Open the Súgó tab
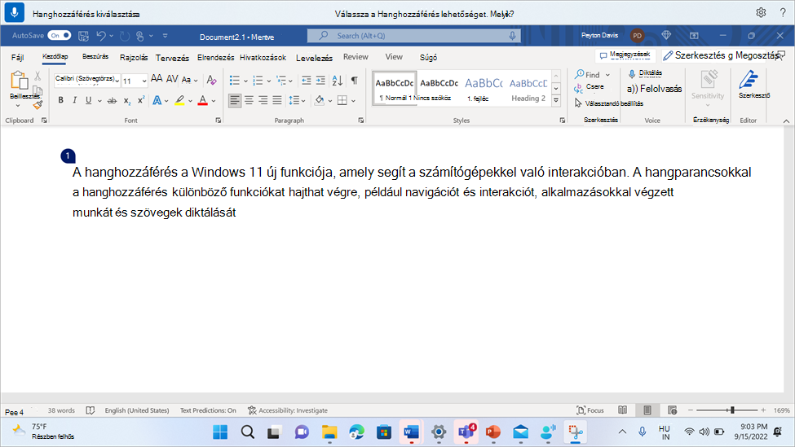Image resolution: width=795 pixels, height=447 pixels. 428,57
